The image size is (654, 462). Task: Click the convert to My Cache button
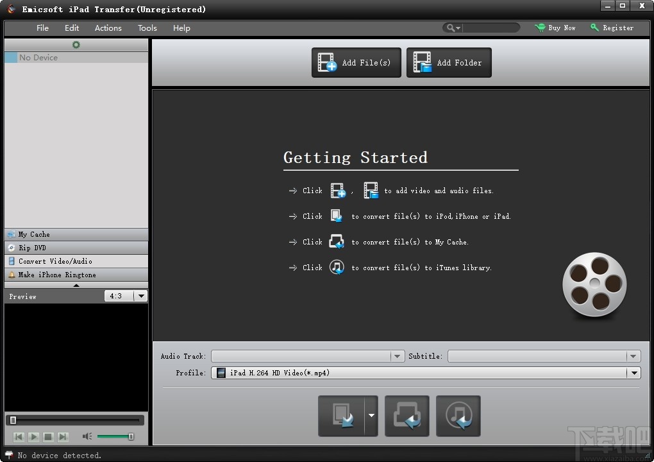point(407,416)
